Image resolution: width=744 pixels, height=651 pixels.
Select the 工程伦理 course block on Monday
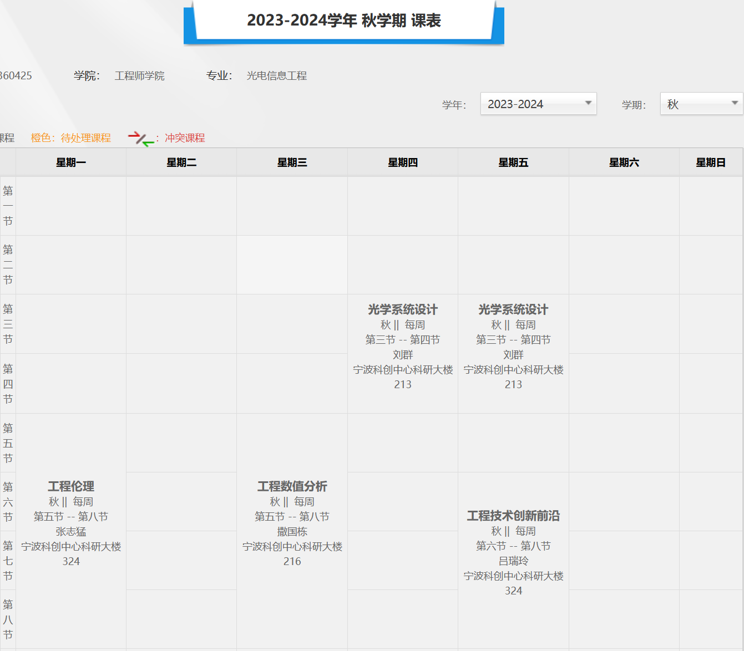coord(71,523)
